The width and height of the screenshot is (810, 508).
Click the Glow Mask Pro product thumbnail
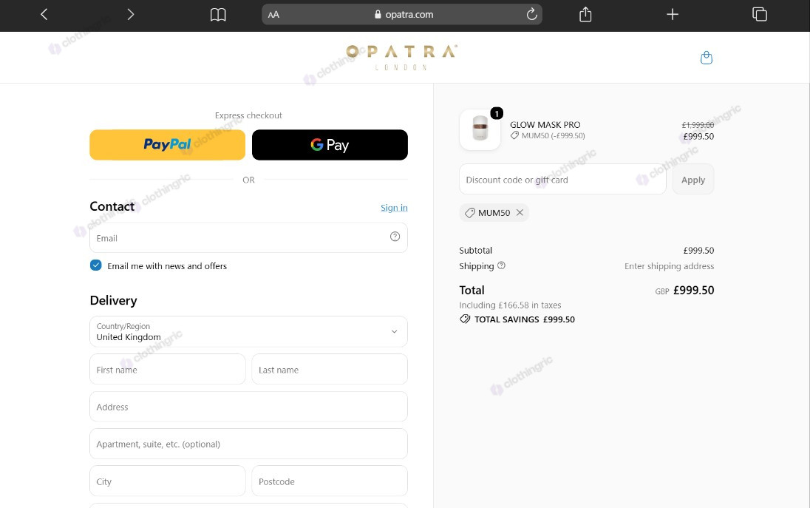(480, 129)
